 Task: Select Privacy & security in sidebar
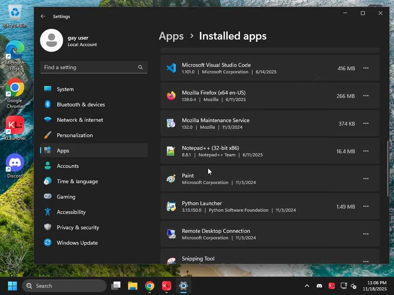tap(78, 227)
